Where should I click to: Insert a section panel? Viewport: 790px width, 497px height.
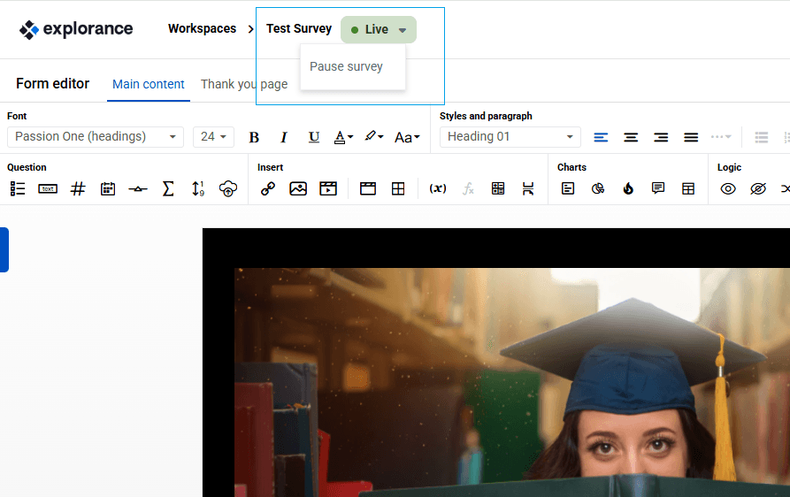[368, 189]
